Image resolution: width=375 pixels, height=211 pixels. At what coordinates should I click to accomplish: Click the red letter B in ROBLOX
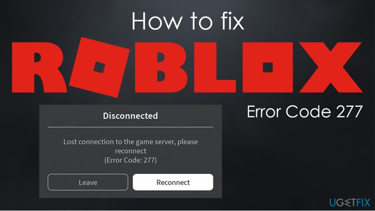pos(161,67)
